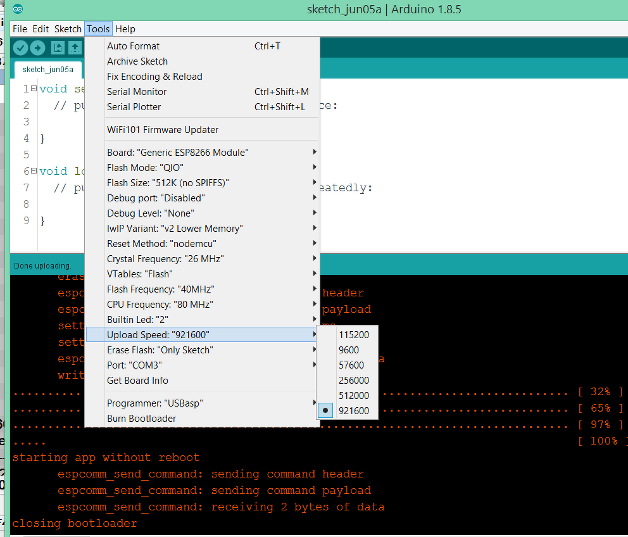
Task: Select 512000 upload speed
Action: click(x=348, y=396)
